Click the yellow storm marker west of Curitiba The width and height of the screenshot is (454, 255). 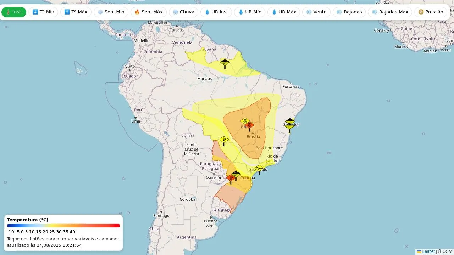(236, 174)
